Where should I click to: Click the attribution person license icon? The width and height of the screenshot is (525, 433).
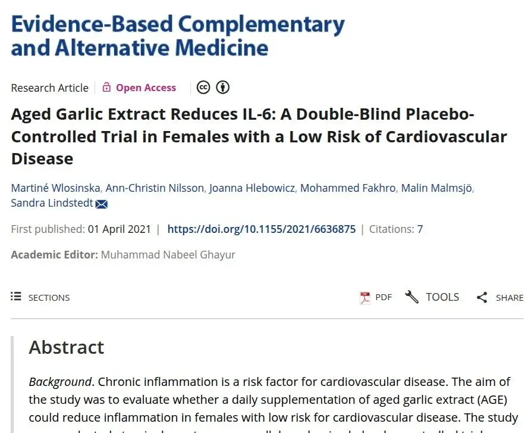coord(222,88)
